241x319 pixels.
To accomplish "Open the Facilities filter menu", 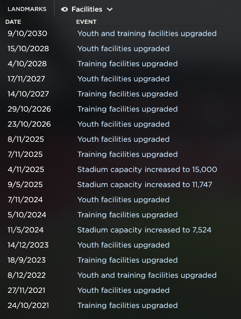I will (x=87, y=9).
